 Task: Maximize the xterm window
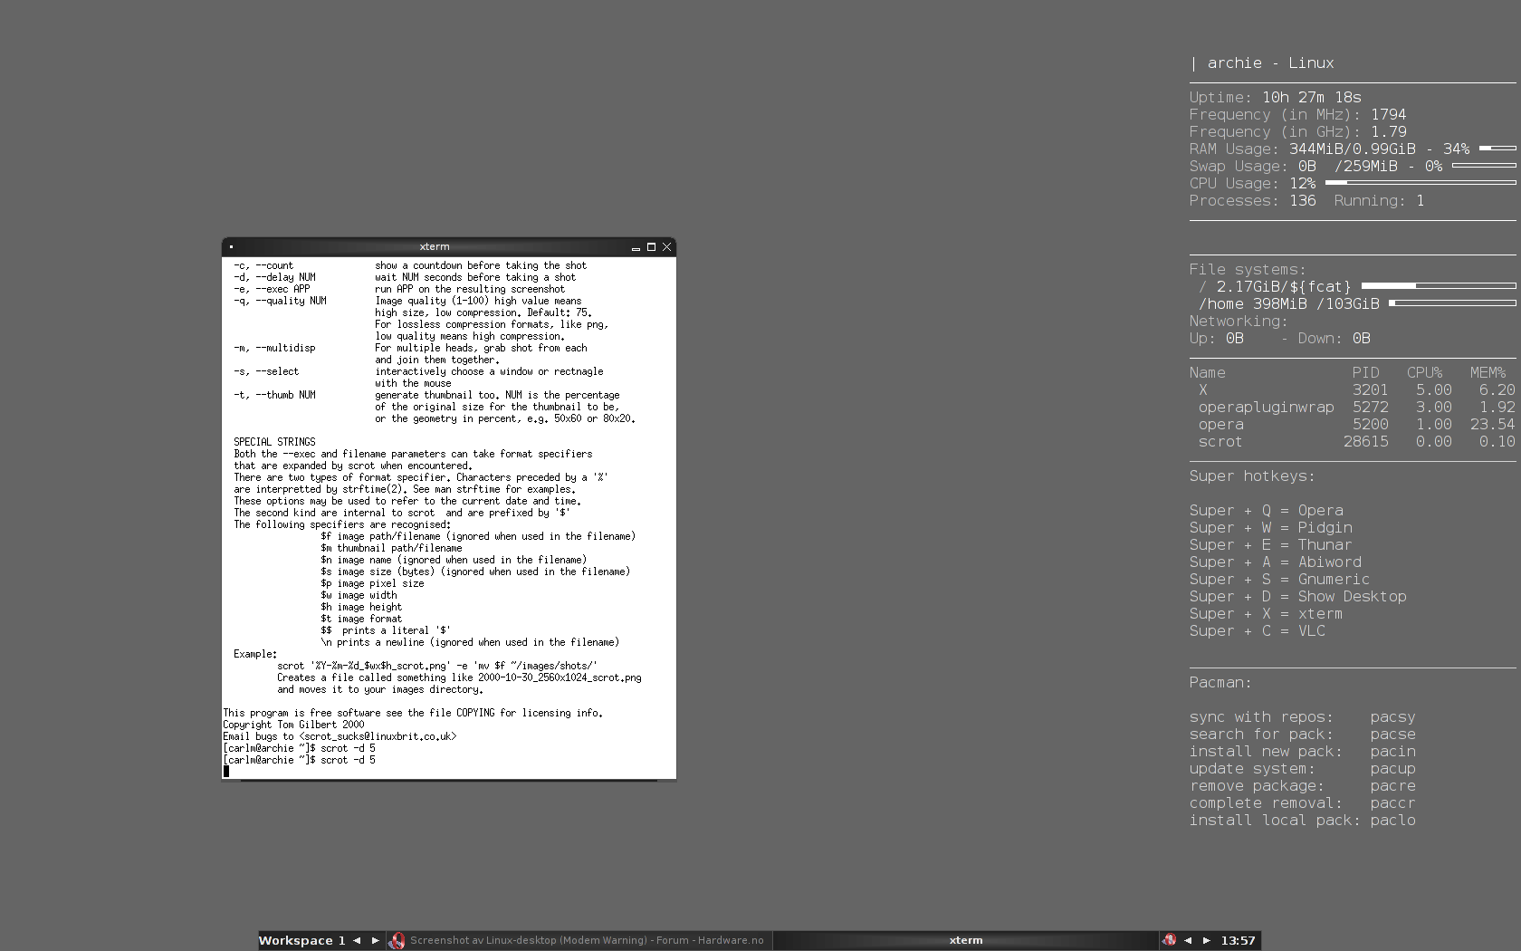pos(651,247)
